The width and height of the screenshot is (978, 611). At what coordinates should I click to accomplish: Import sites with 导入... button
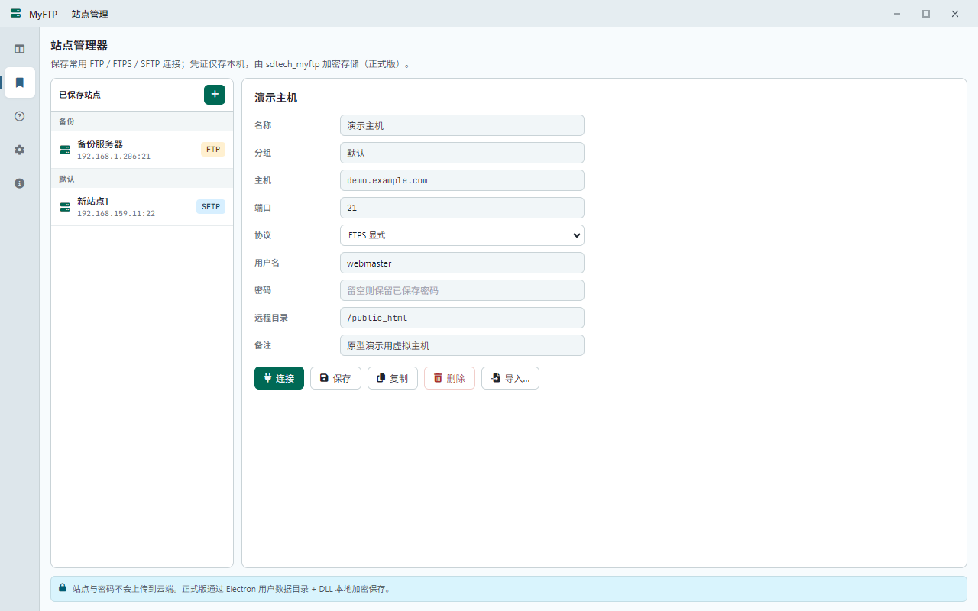coord(510,378)
